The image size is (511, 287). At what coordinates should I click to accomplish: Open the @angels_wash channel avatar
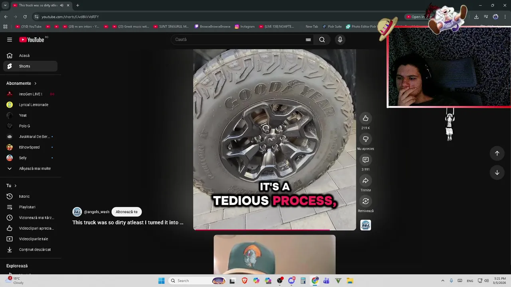point(77,212)
